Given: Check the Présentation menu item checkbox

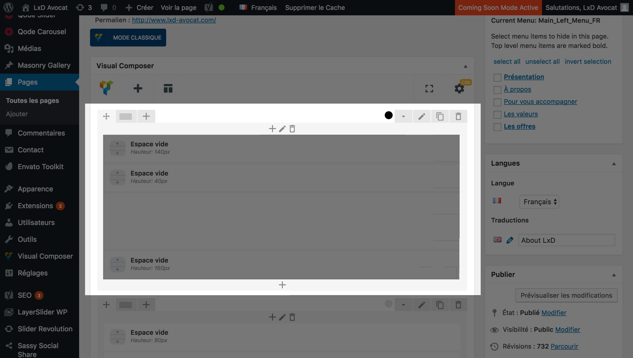Looking at the screenshot, I should point(497,77).
